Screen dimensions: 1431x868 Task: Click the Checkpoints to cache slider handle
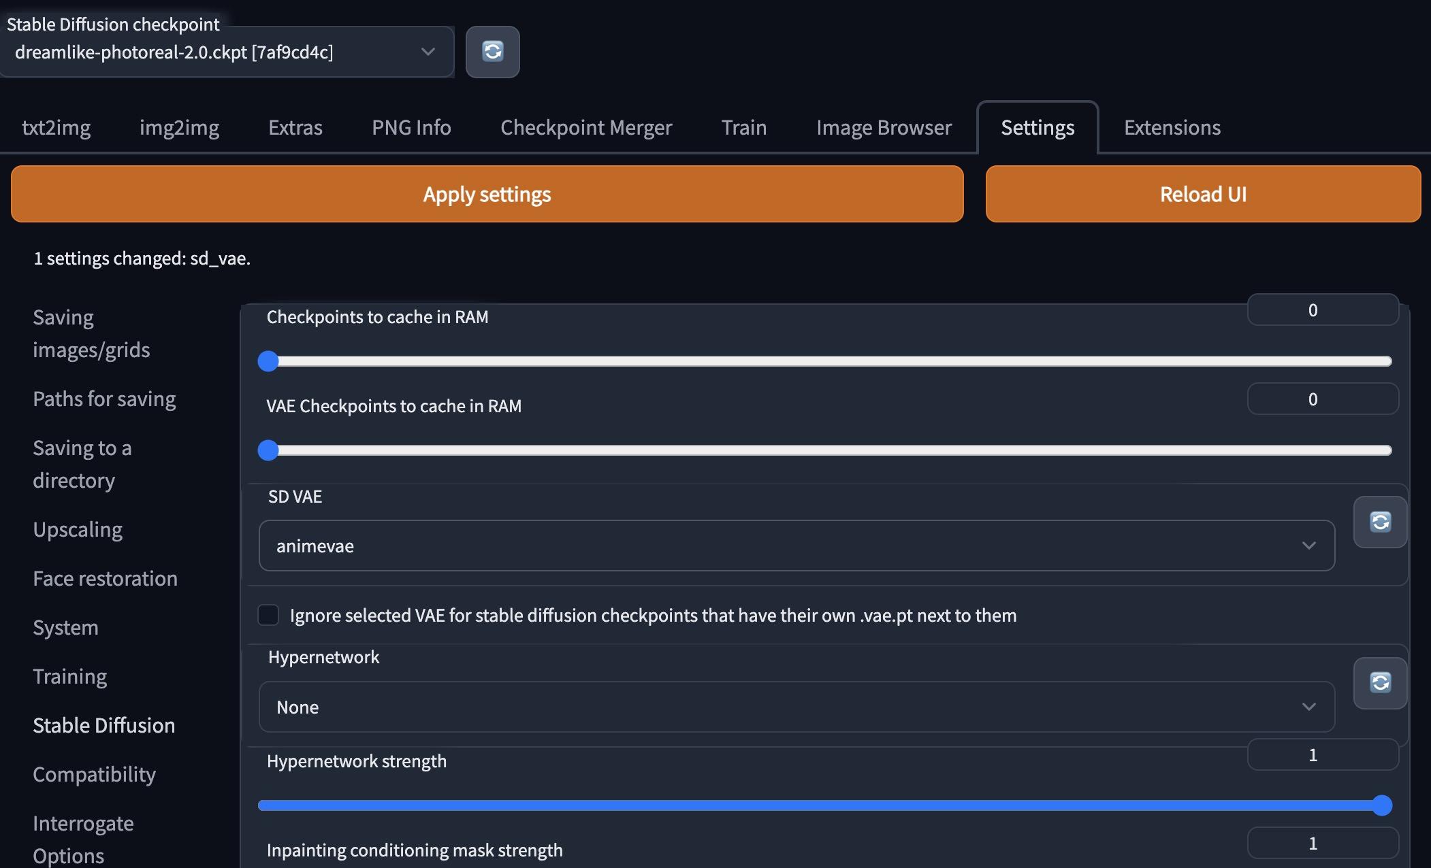pos(269,361)
